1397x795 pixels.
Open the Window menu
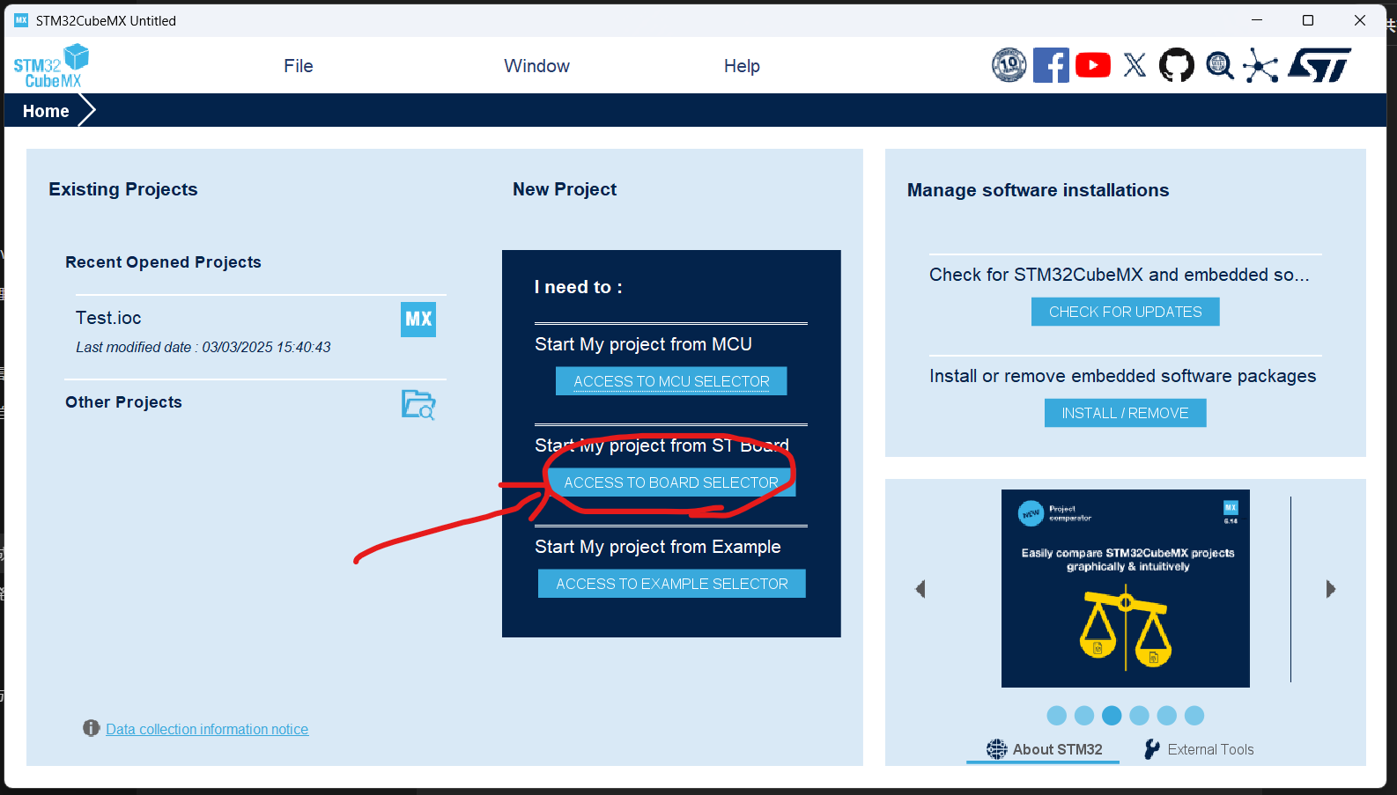tap(536, 66)
